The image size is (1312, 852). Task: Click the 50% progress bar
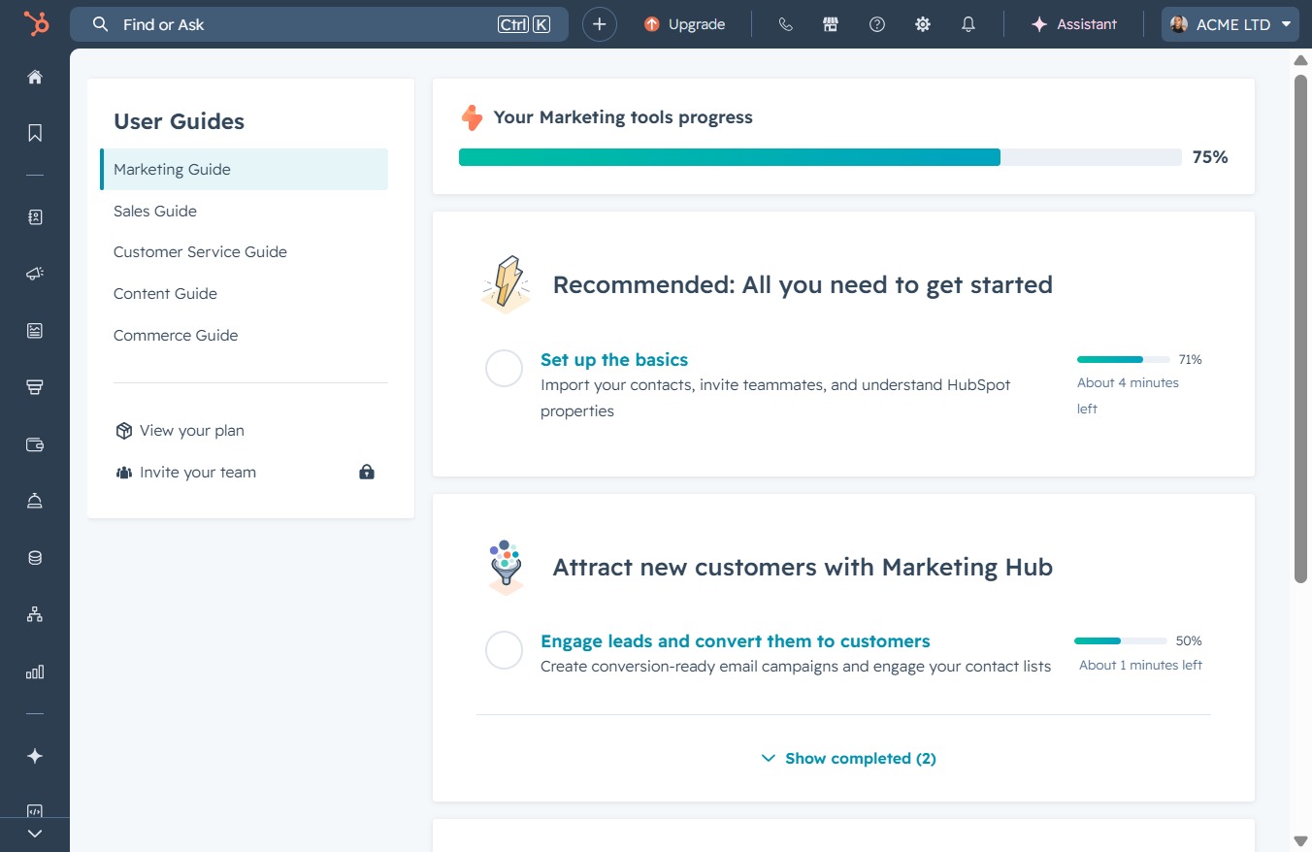(x=1121, y=640)
